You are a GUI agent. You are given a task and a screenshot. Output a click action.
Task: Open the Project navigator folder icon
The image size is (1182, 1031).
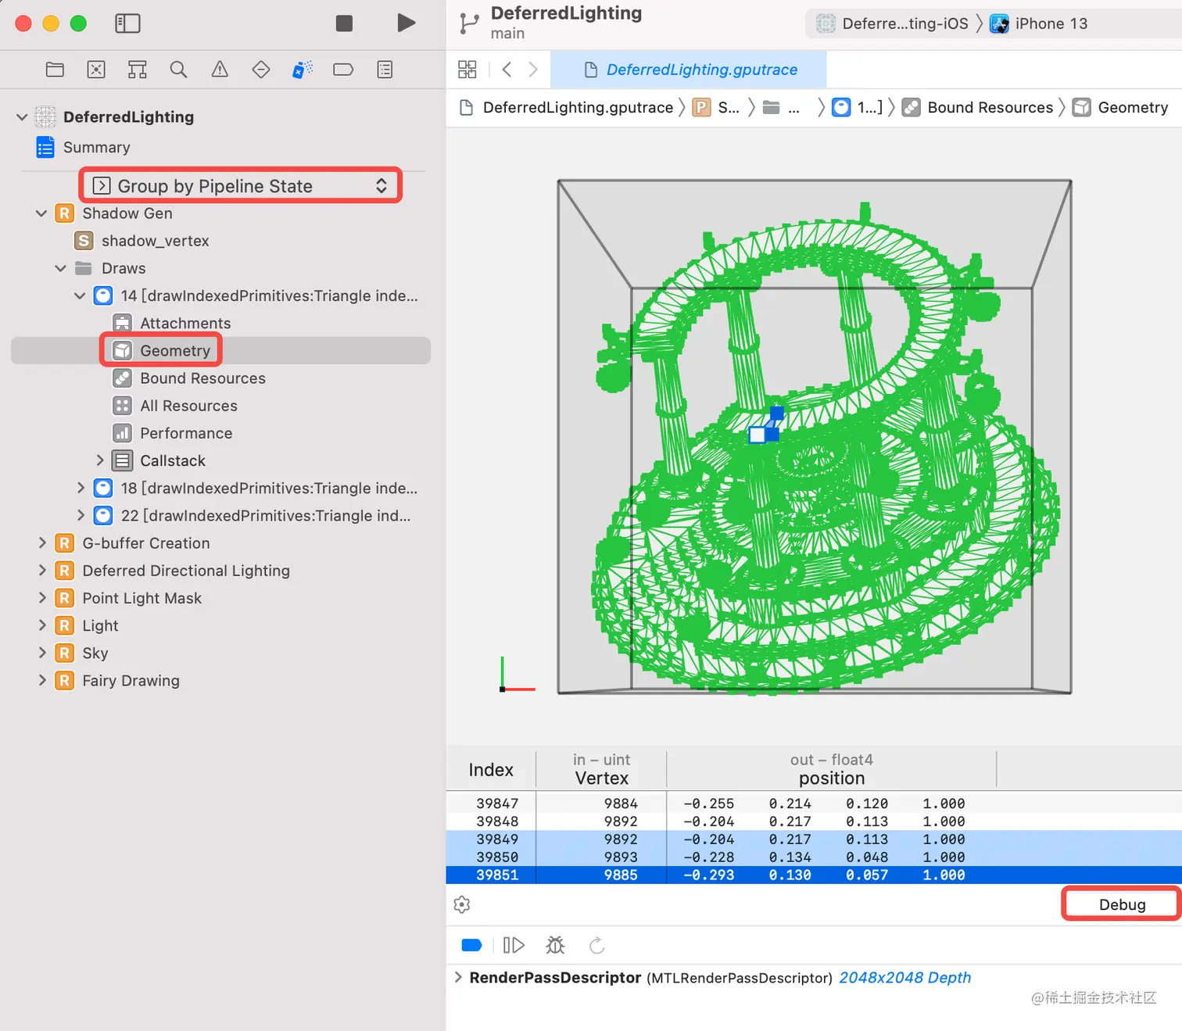tap(55, 70)
